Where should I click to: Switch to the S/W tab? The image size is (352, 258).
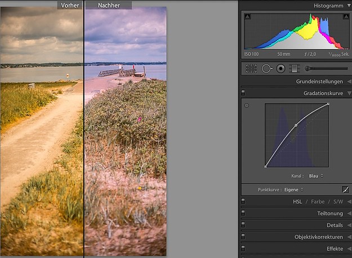pyautogui.click(x=338, y=202)
